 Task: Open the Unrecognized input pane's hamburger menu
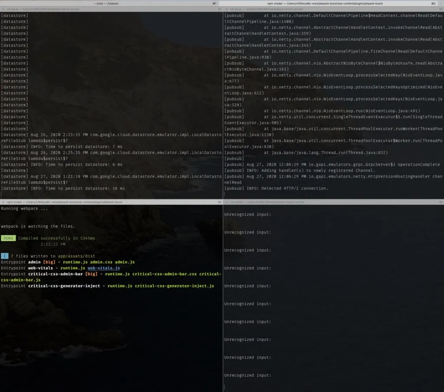[441, 202]
